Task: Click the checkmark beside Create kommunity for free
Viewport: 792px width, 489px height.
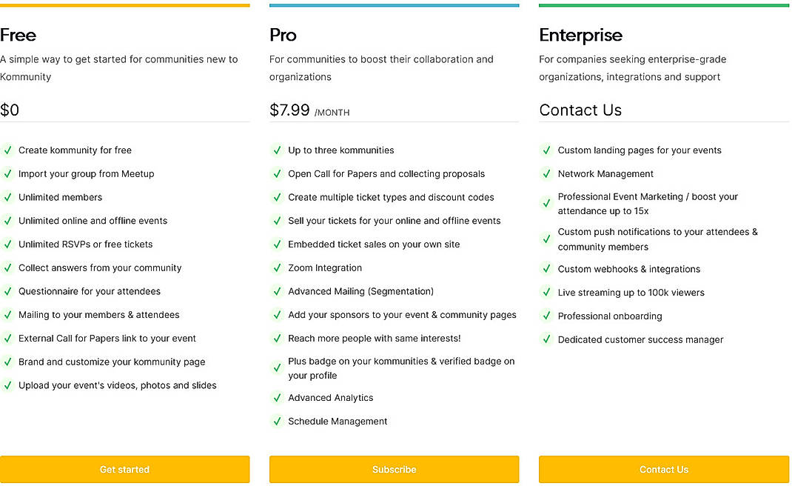Action: tap(7, 150)
